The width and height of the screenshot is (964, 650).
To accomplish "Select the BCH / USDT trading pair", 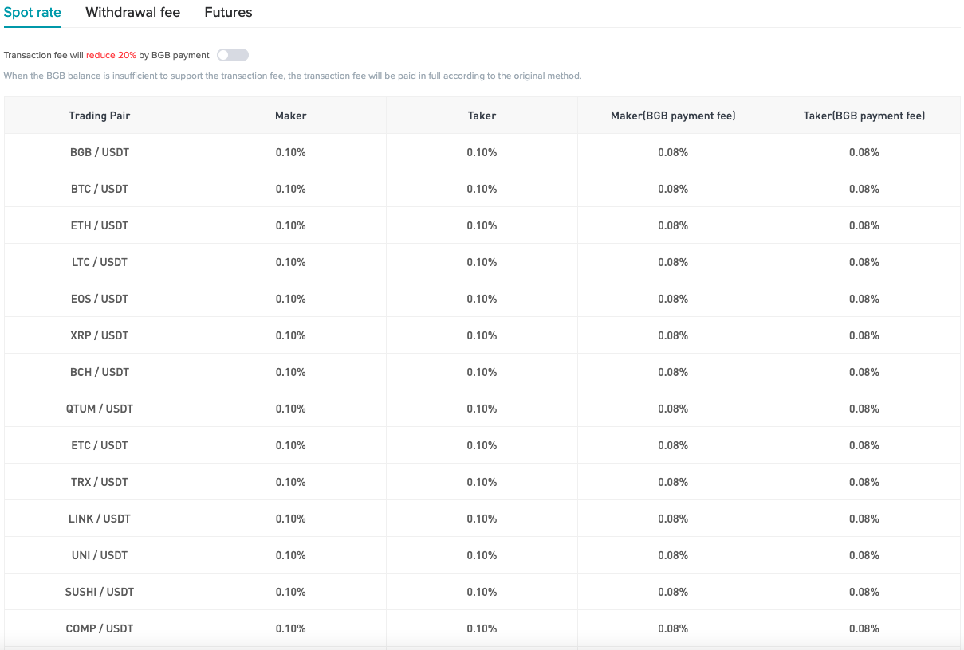I will click(100, 372).
